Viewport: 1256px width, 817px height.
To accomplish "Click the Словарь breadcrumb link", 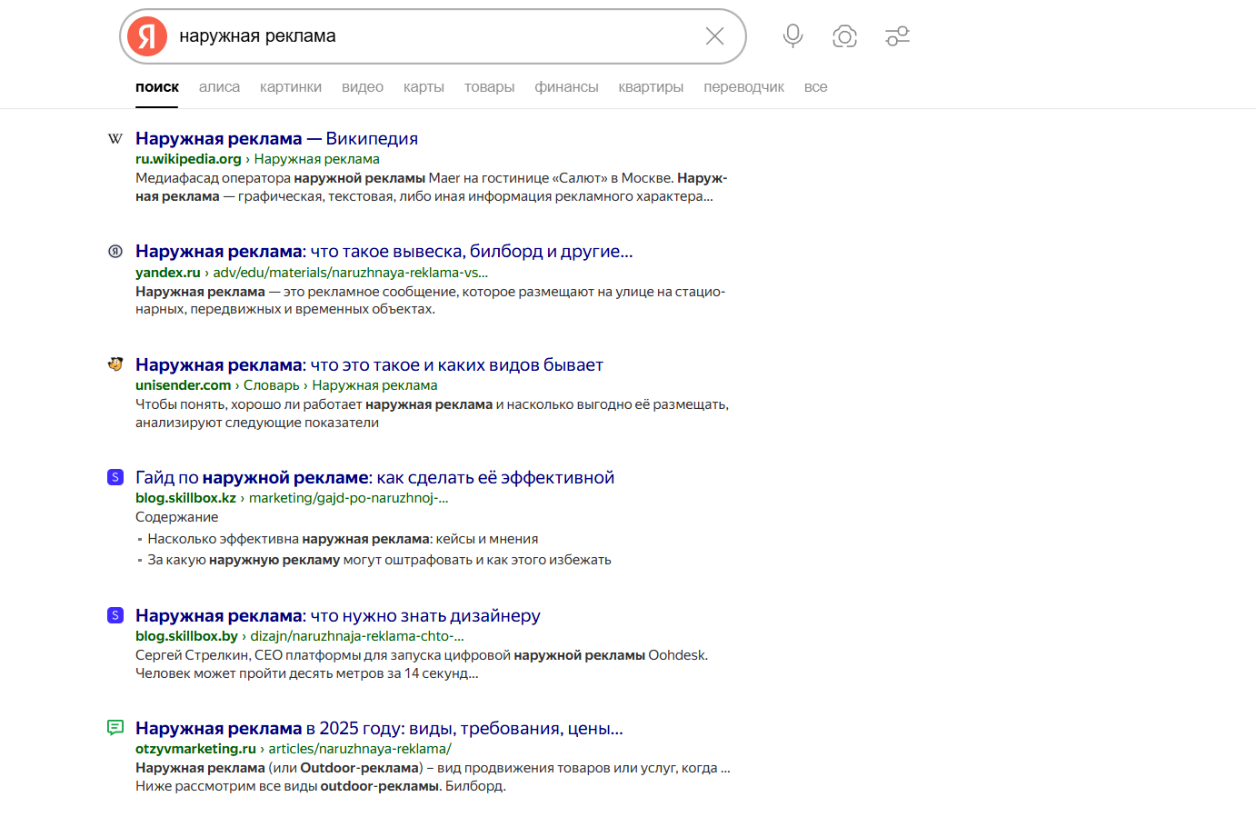I will [271, 385].
